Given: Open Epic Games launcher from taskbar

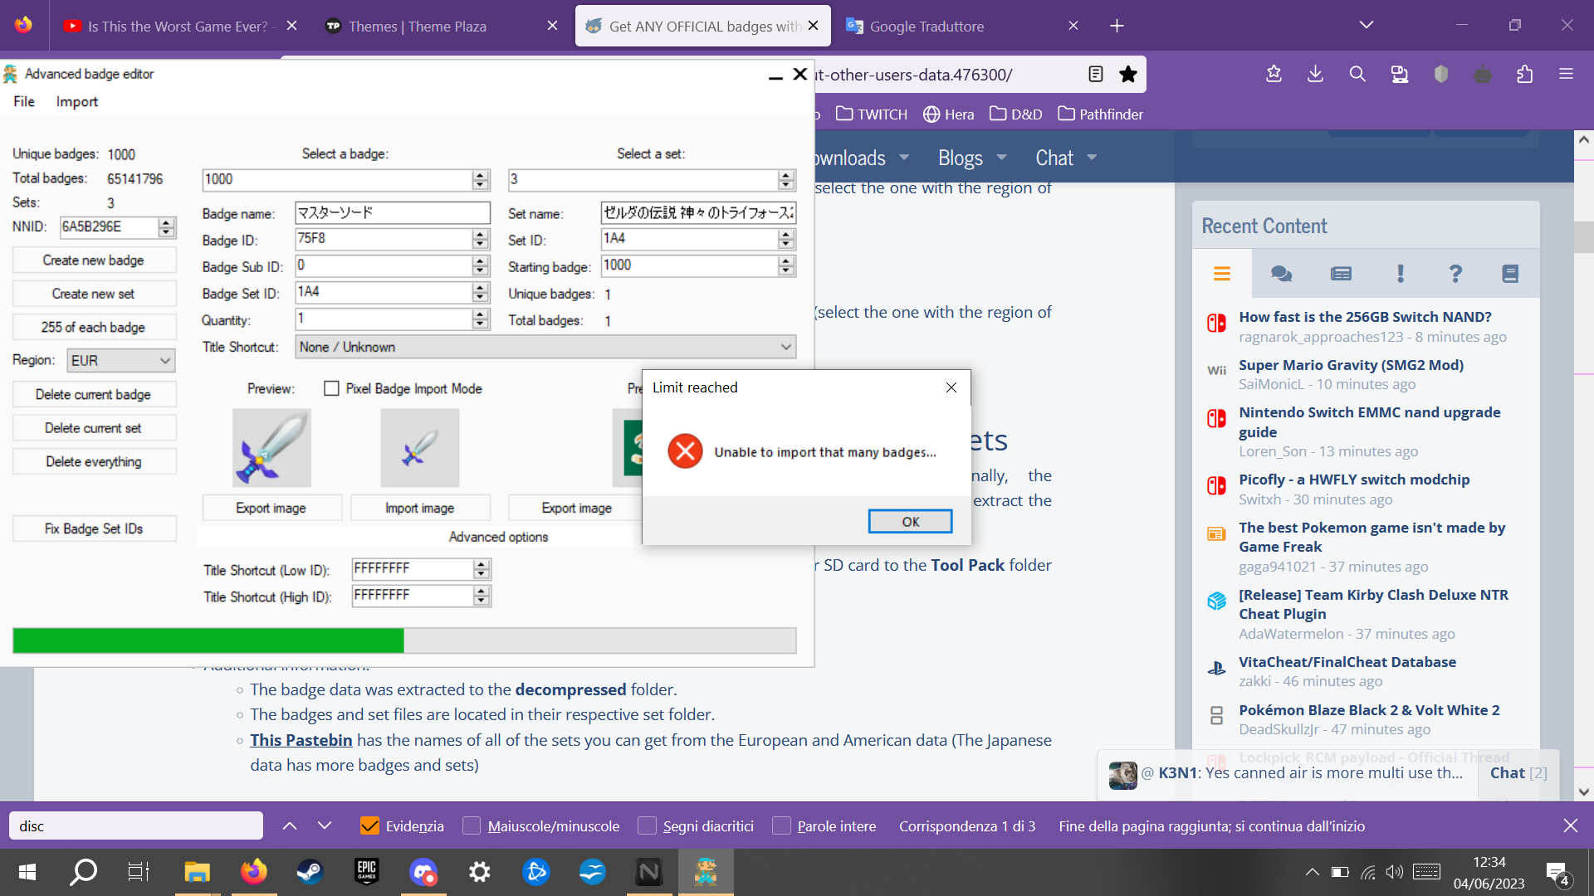Looking at the screenshot, I should pos(366,872).
